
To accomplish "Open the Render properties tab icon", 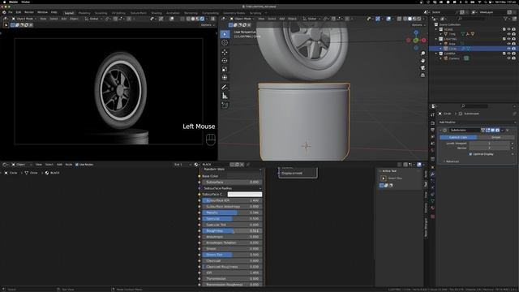I will pyautogui.click(x=432, y=123).
